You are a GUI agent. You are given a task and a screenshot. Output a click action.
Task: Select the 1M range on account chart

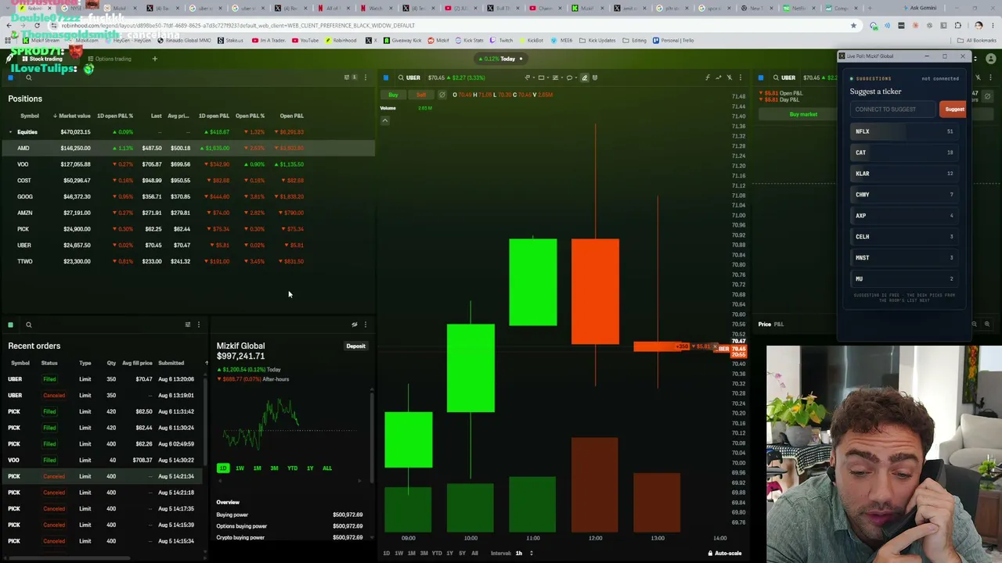click(257, 468)
